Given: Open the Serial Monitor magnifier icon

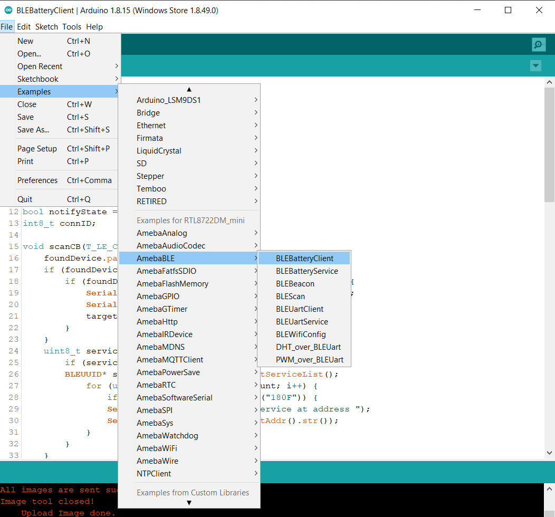Looking at the screenshot, I should click(538, 45).
